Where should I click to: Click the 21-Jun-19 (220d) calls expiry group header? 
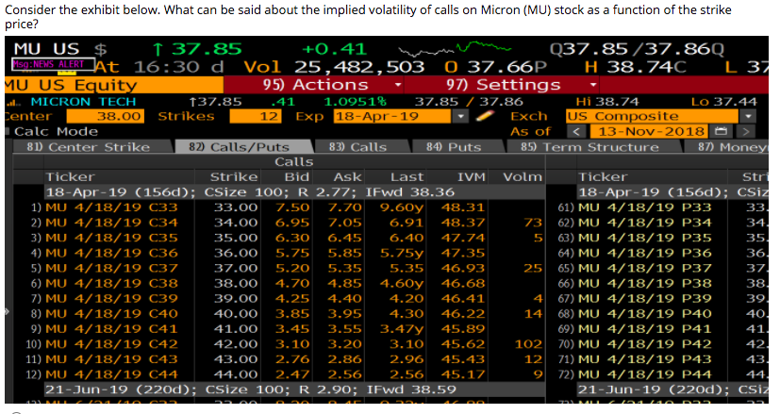point(294,389)
